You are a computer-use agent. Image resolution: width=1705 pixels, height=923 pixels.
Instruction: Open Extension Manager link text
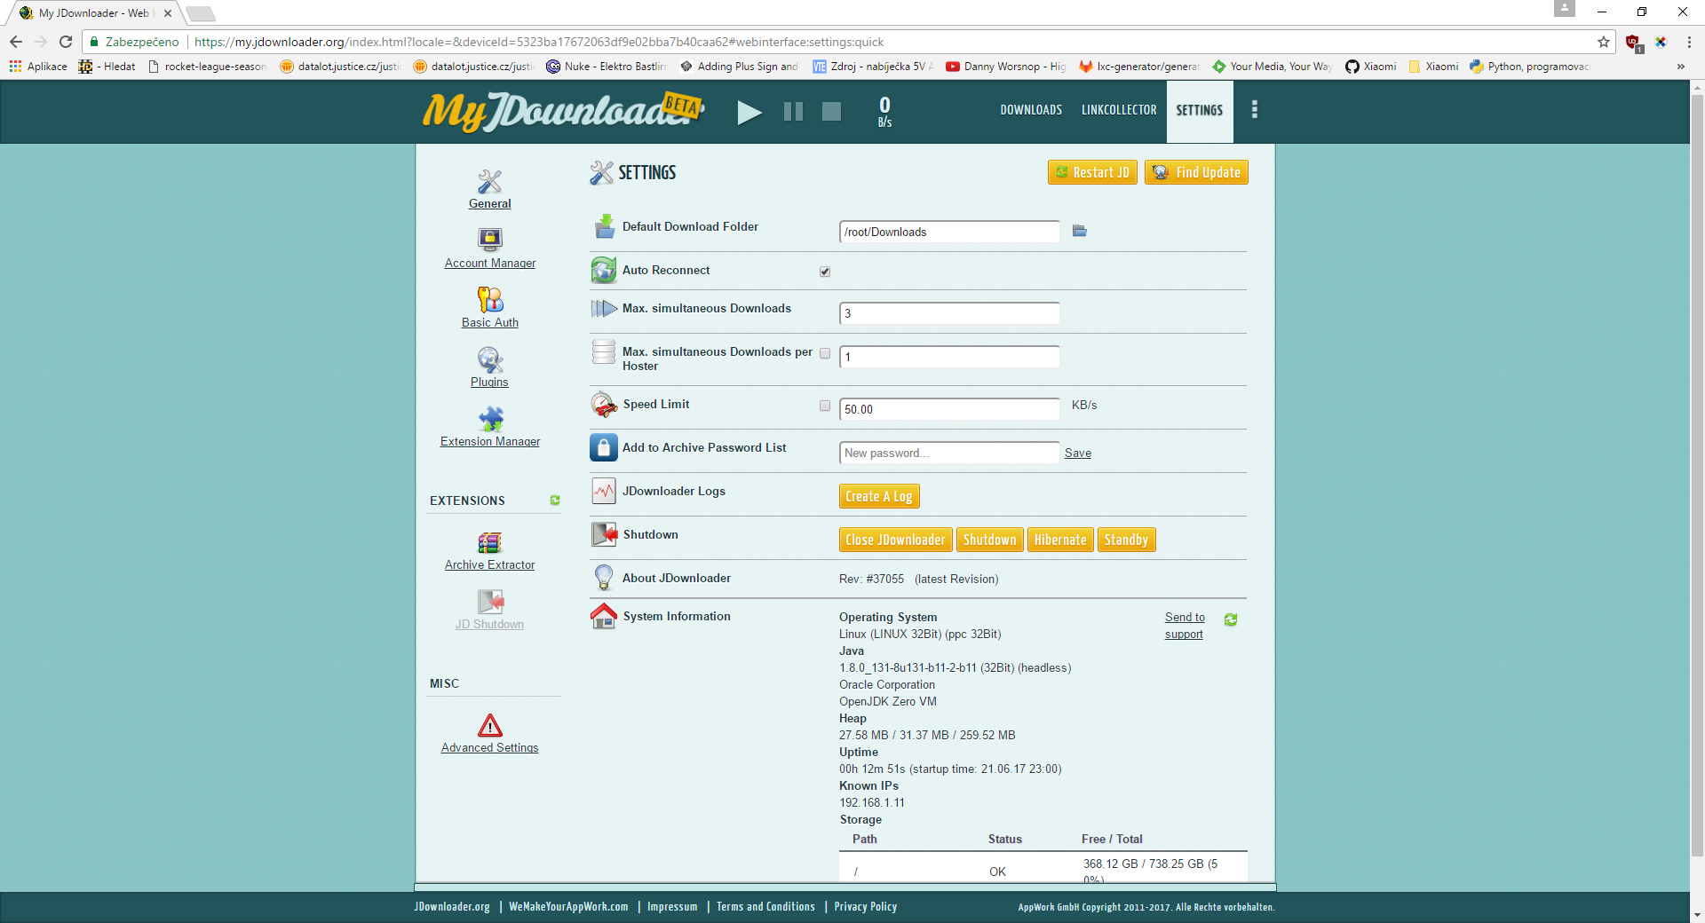click(490, 441)
